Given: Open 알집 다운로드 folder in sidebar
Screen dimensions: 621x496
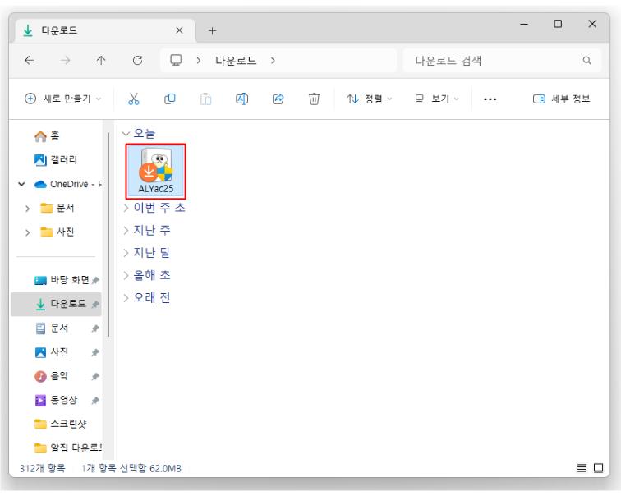Looking at the screenshot, I should coord(67,448).
